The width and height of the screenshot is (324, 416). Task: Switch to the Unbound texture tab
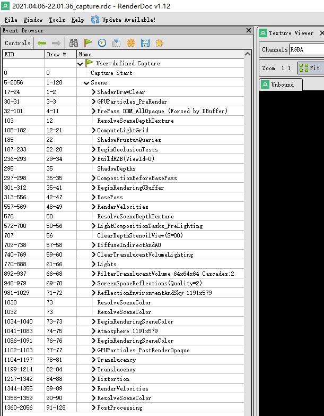coord(281,84)
